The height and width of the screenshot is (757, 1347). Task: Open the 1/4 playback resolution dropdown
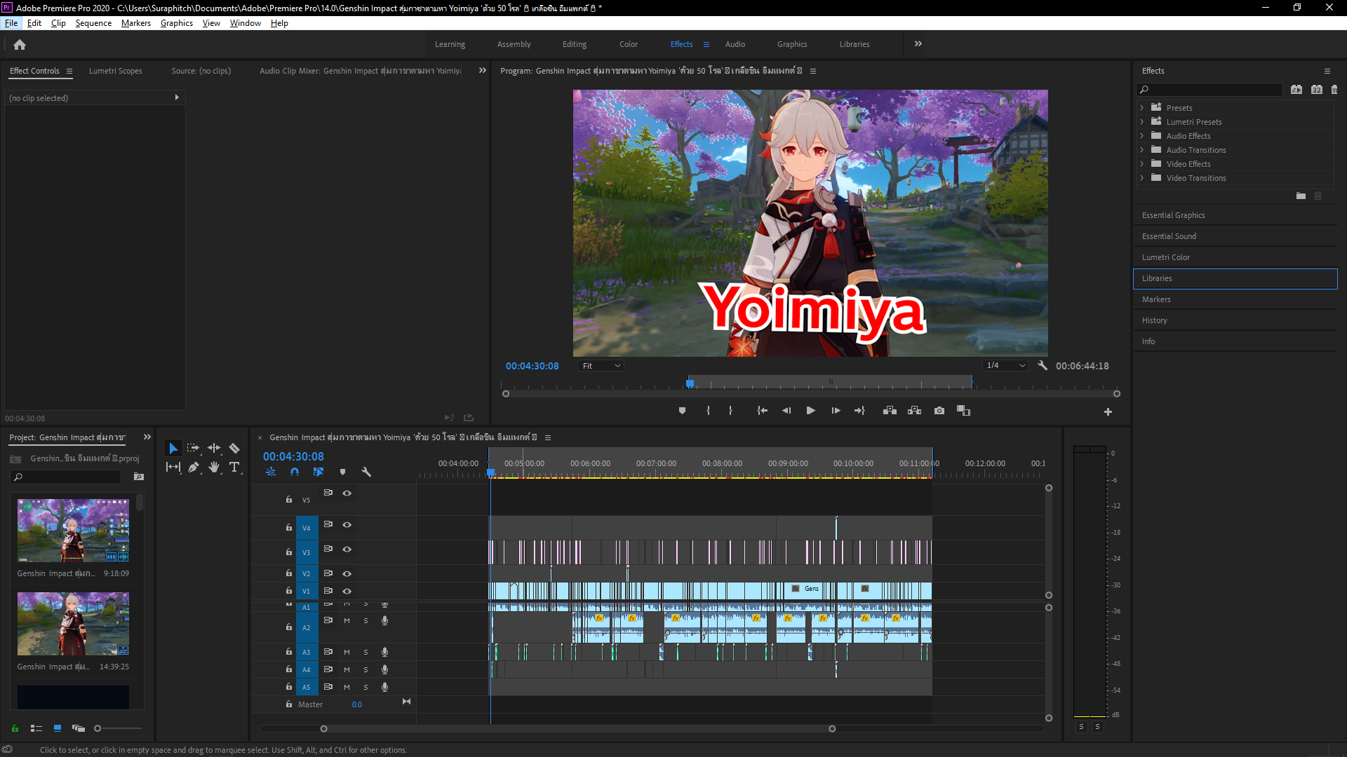(x=1005, y=366)
